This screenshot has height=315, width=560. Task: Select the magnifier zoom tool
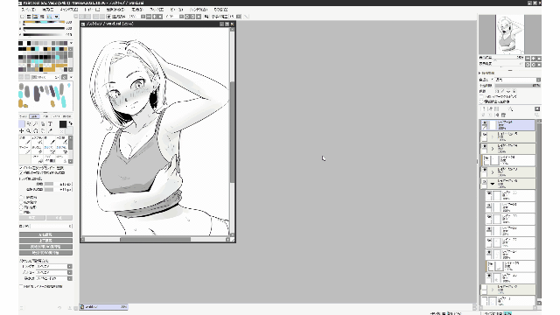tap(29, 131)
